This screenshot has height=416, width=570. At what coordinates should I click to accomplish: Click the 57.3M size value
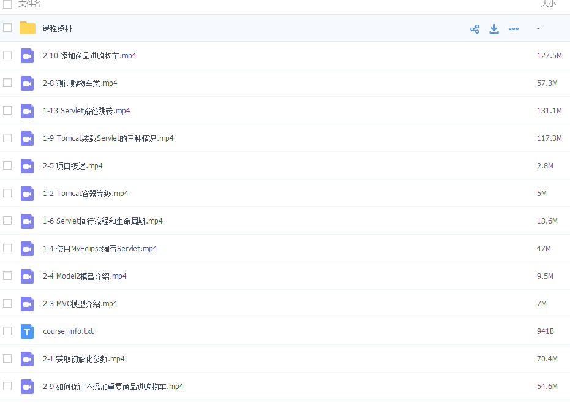point(547,83)
